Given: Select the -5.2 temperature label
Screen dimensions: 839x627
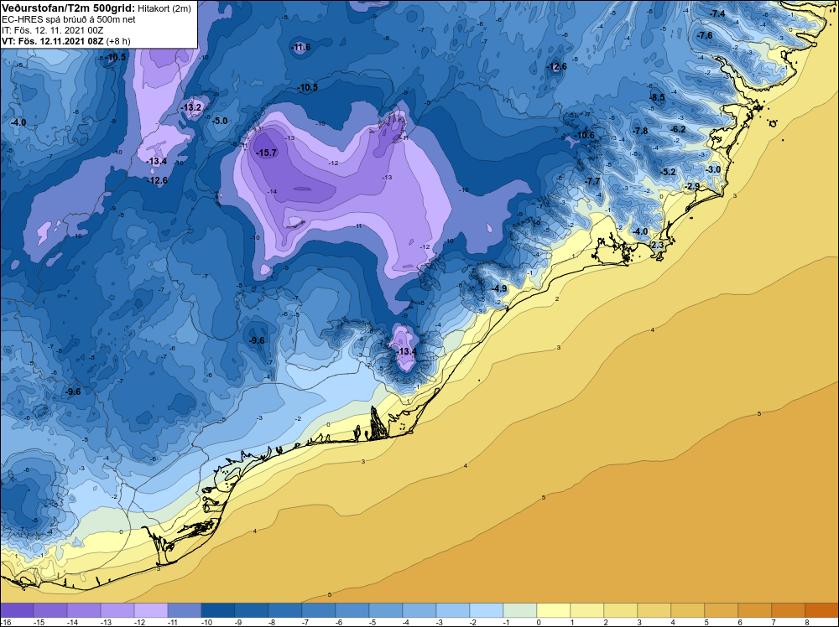Looking at the screenshot, I should [x=669, y=172].
